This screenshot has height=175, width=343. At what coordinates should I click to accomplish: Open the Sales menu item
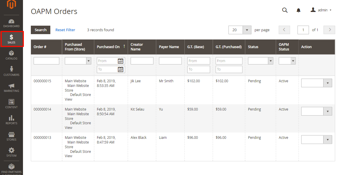click(12, 39)
